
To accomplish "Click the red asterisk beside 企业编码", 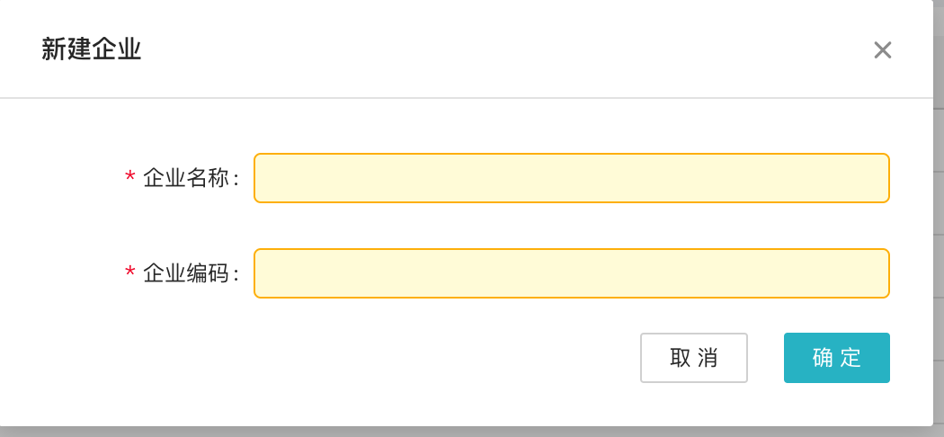I will pyautogui.click(x=130, y=273).
